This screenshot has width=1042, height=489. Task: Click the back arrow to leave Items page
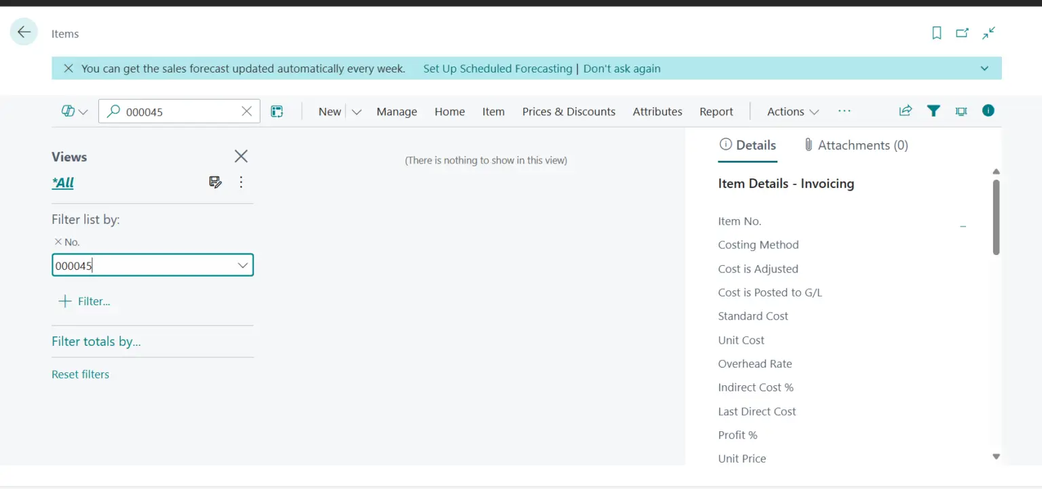point(23,31)
